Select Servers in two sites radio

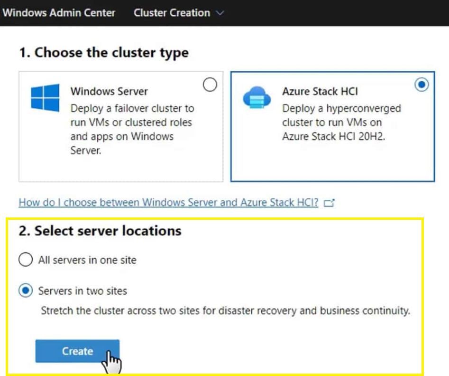tap(26, 291)
